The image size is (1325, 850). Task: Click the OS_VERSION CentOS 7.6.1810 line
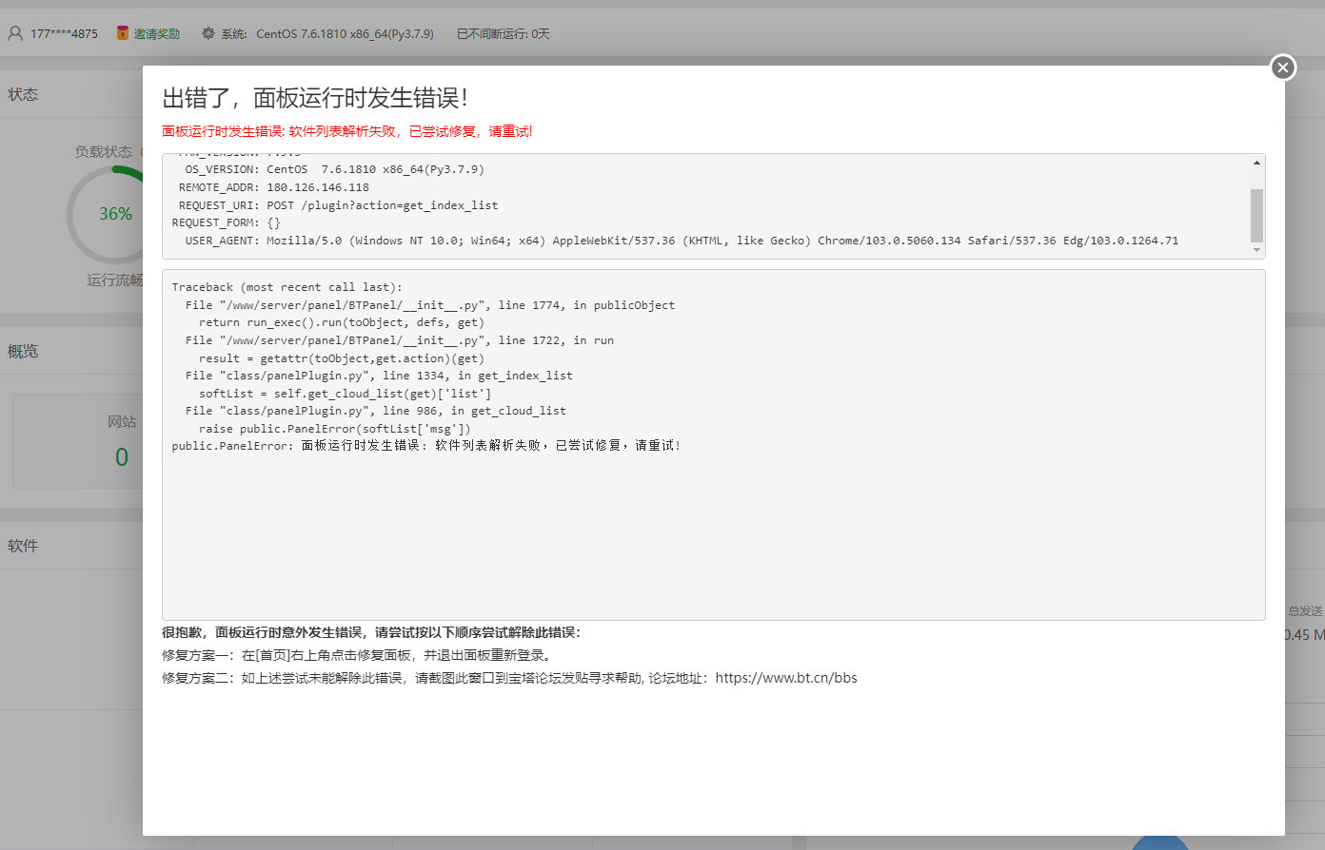(x=334, y=169)
